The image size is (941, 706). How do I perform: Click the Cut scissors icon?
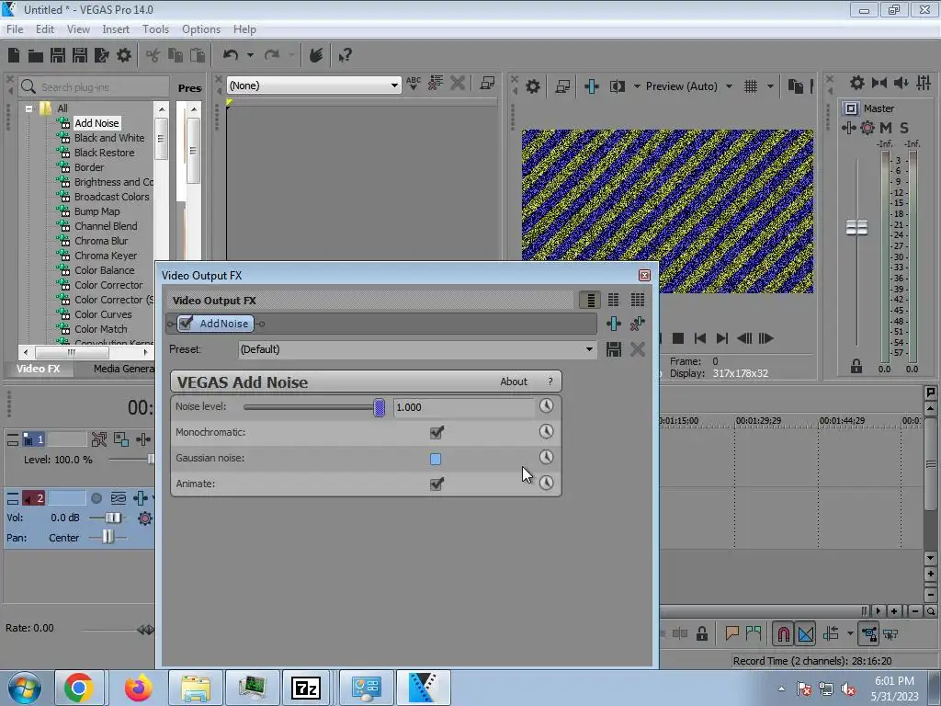coord(153,55)
